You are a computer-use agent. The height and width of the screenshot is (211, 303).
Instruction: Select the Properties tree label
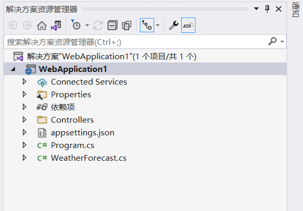(x=71, y=95)
